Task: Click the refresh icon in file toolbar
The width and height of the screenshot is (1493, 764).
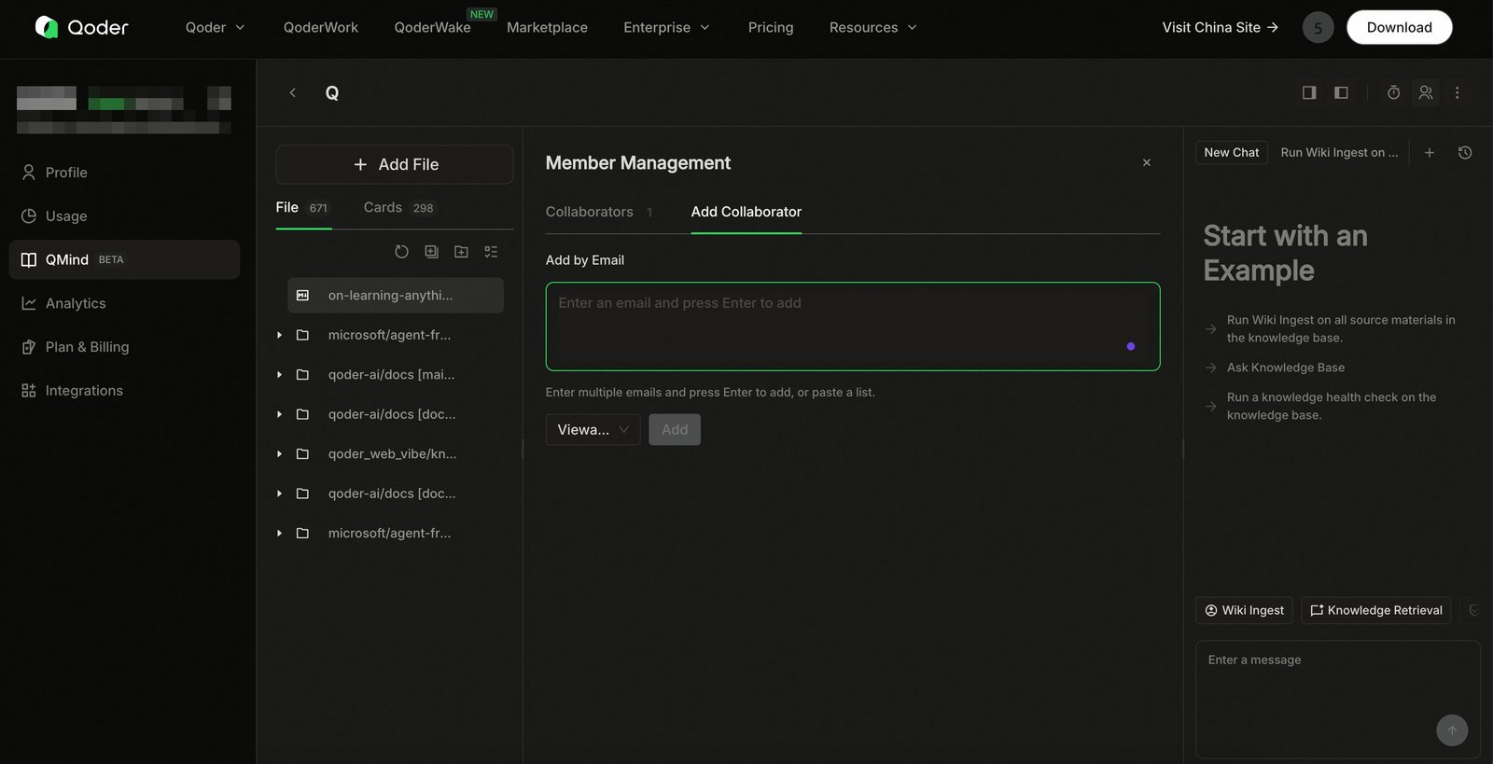Action: click(401, 252)
